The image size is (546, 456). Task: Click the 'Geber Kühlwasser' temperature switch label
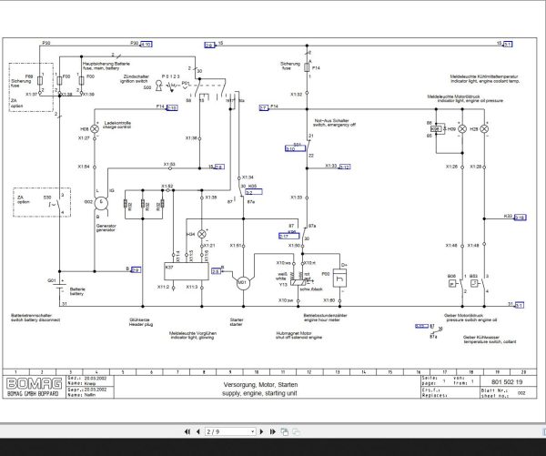[x=490, y=339]
